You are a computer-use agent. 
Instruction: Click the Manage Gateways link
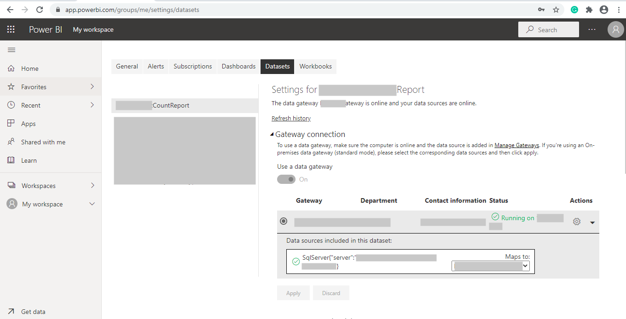pos(516,145)
